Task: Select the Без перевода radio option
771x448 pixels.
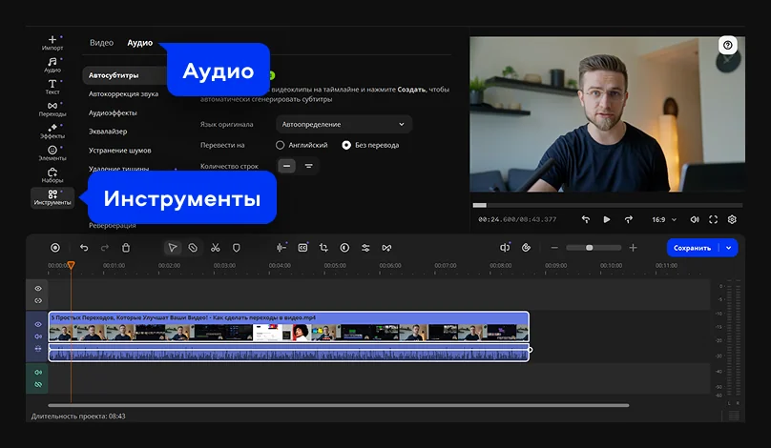Action: coord(346,145)
